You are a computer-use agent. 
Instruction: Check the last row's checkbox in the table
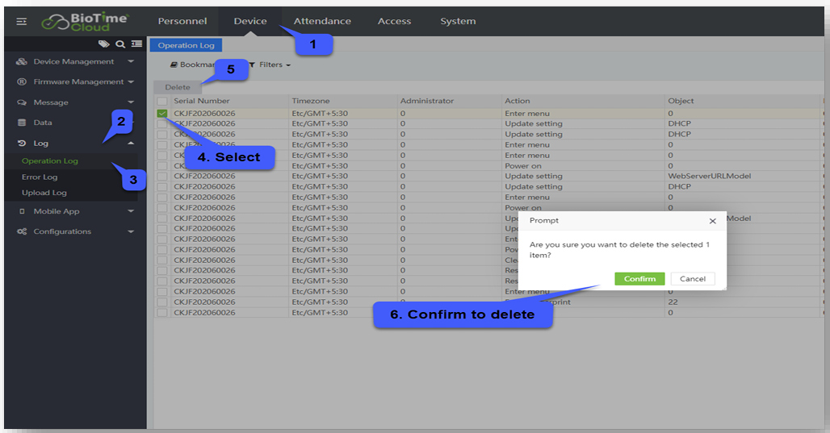pyautogui.click(x=162, y=312)
